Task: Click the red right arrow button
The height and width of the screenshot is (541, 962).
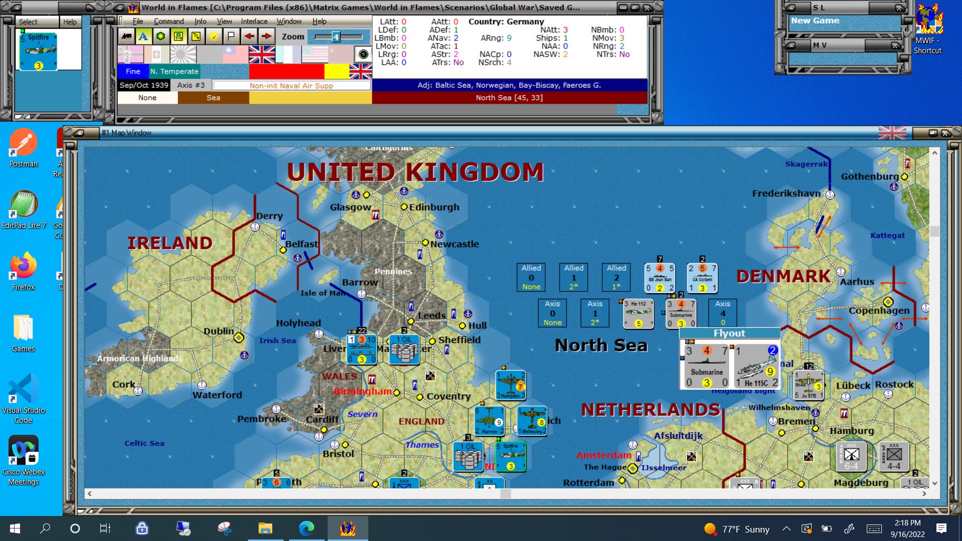Action: [x=267, y=37]
